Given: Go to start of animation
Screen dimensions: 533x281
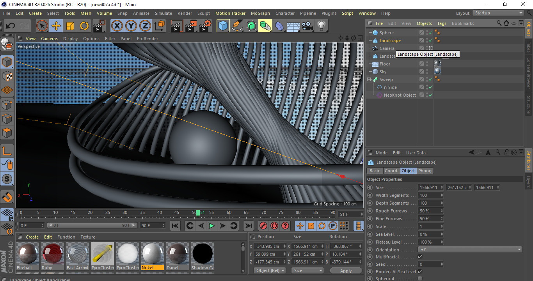Looking at the screenshot, I should [175, 226].
